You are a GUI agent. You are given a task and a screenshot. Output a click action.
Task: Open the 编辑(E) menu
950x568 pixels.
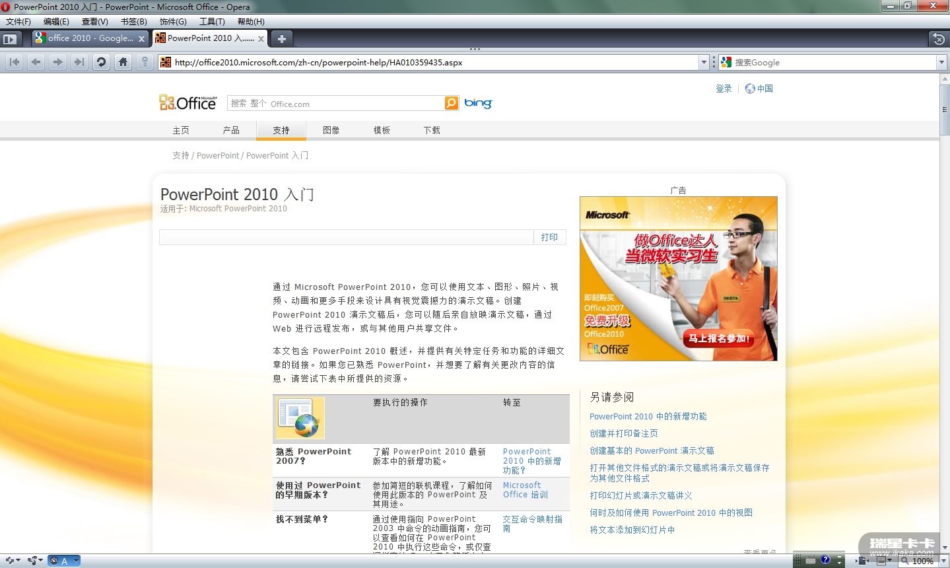tap(56, 22)
